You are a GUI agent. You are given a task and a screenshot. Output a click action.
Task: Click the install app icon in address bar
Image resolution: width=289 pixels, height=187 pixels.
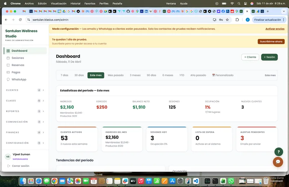215,20
